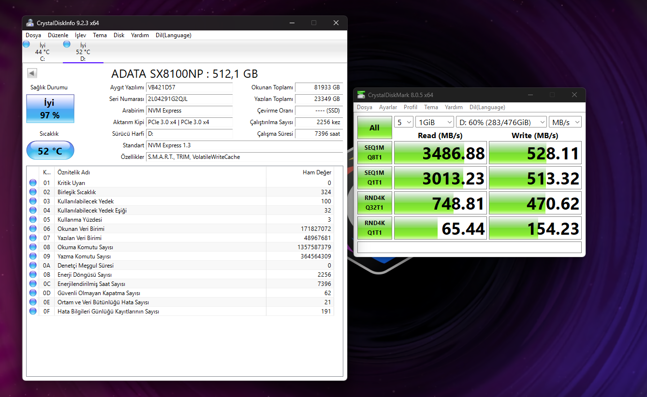Click the 528.11 sequential write result

(x=535, y=153)
